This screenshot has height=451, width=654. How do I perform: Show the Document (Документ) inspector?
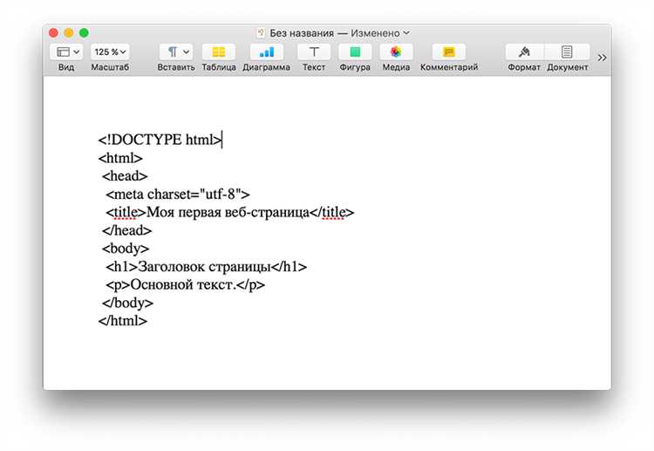click(568, 51)
